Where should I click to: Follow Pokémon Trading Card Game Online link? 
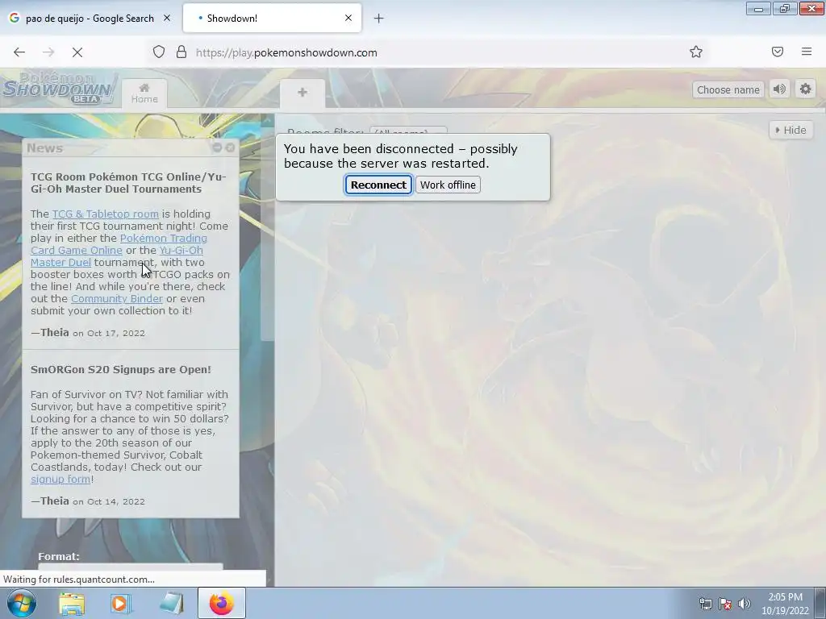119,243
